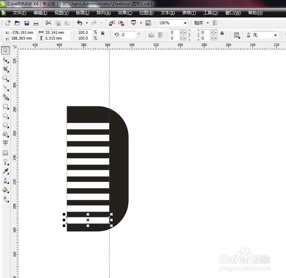Open the 版面(L) menu

83,13
